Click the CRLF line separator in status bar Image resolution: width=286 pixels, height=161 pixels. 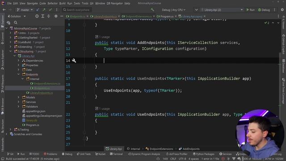click(x=173, y=159)
